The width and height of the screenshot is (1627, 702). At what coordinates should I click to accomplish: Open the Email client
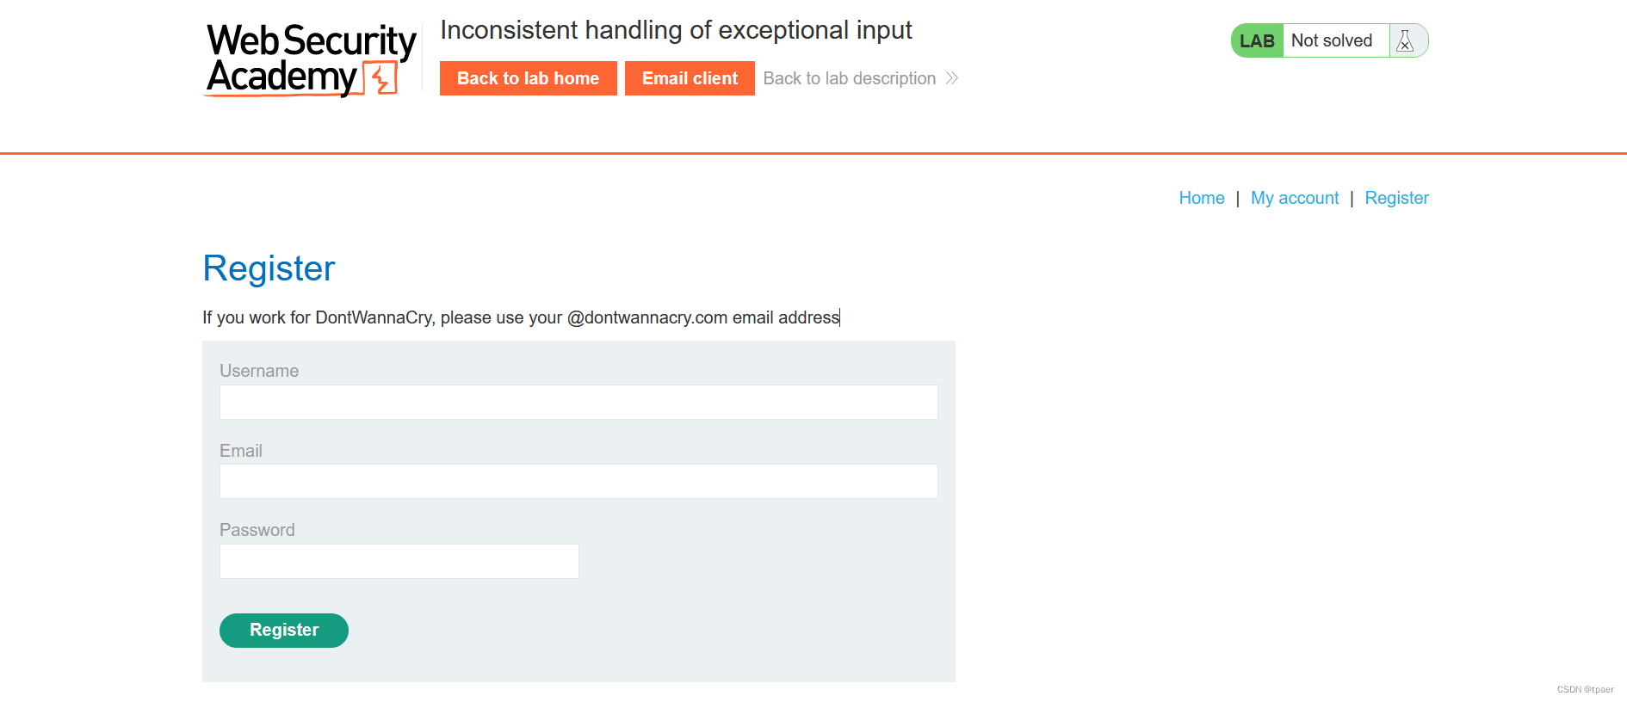coord(690,78)
